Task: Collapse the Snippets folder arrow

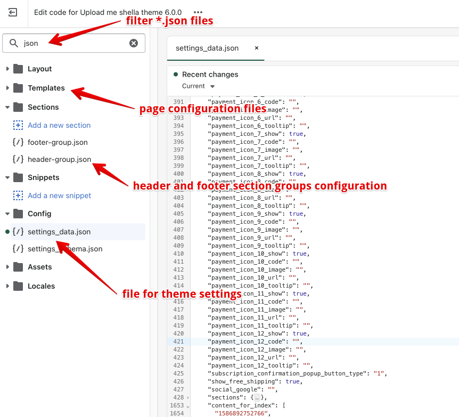Action: point(7,177)
